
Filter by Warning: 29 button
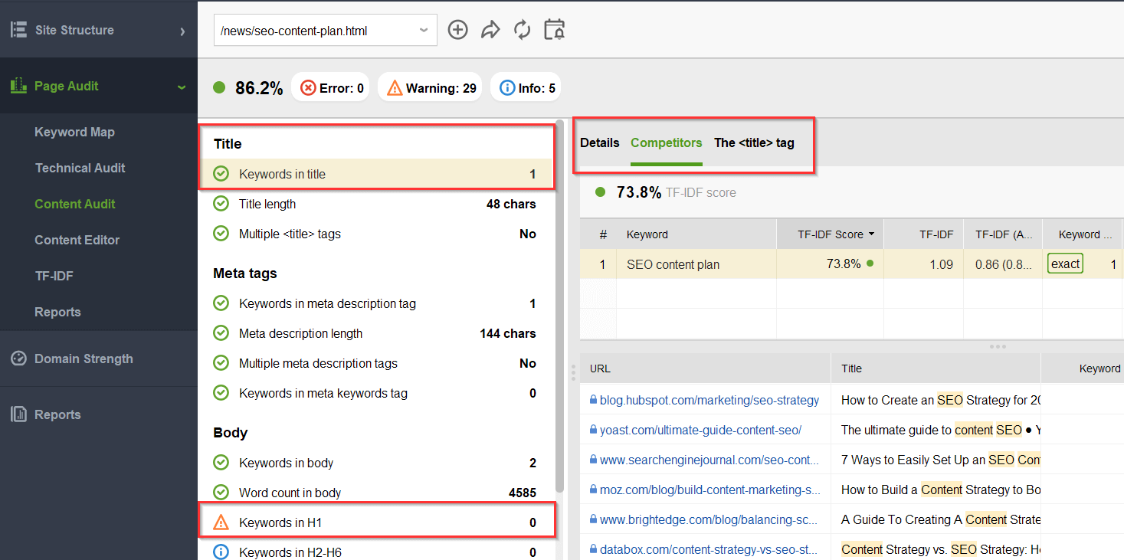pyautogui.click(x=431, y=88)
